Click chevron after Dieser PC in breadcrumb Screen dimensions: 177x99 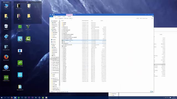(x=63, y=18)
